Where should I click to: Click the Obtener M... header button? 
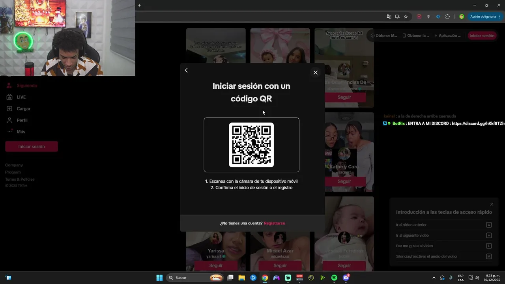click(384, 35)
